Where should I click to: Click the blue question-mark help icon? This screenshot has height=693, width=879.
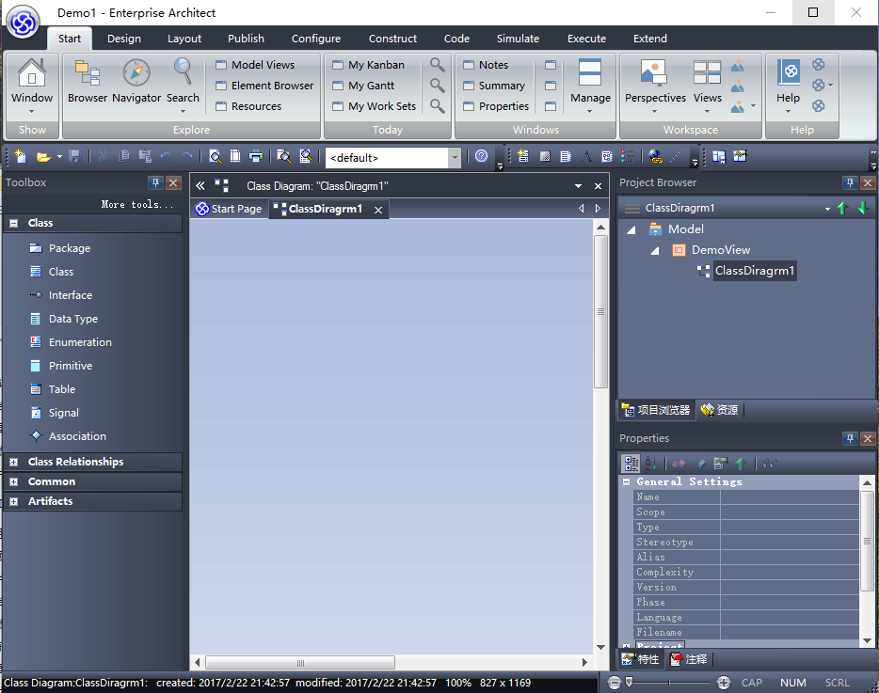[x=481, y=156]
